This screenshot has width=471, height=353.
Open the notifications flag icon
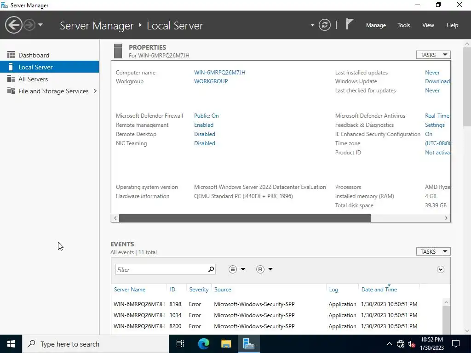pyautogui.click(x=350, y=24)
